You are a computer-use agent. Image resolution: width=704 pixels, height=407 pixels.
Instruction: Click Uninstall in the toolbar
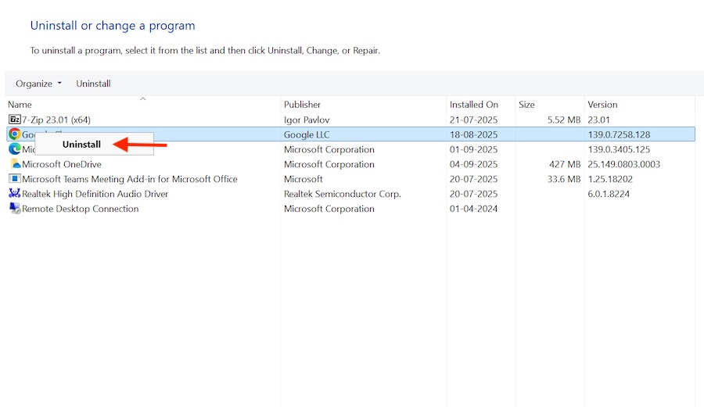point(93,84)
